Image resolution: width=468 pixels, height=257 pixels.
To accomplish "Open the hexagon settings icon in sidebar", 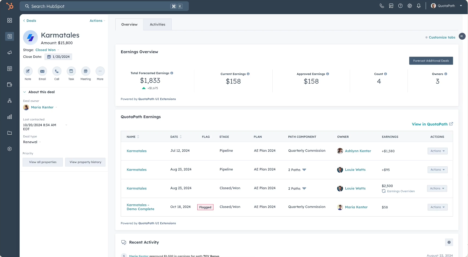I will [10, 149].
